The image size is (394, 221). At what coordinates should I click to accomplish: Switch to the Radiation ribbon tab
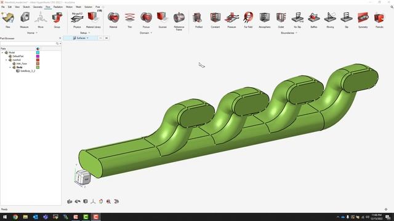point(58,7)
